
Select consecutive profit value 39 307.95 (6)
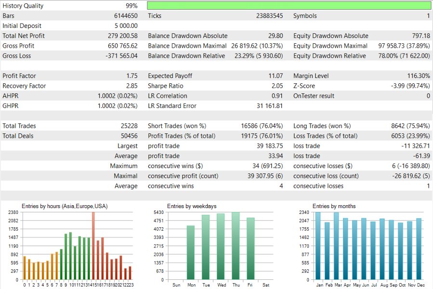click(x=265, y=176)
